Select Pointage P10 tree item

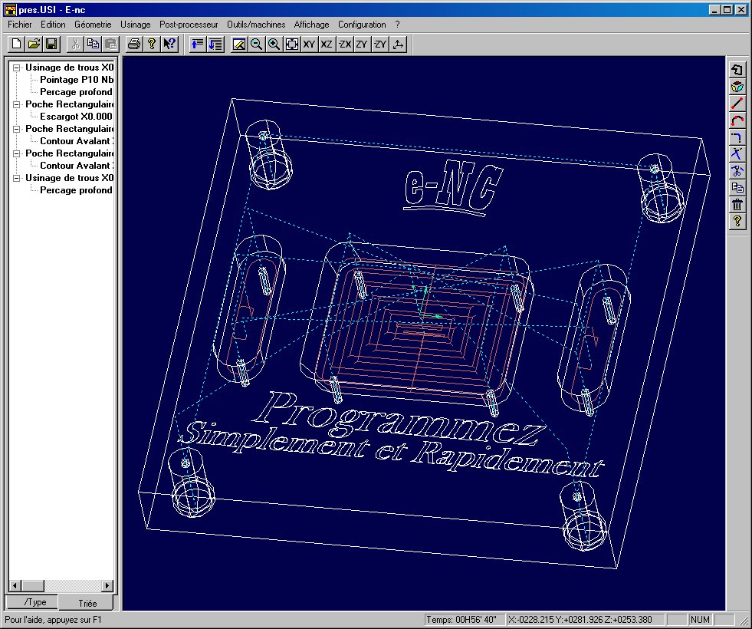click(x=77, y=80)
